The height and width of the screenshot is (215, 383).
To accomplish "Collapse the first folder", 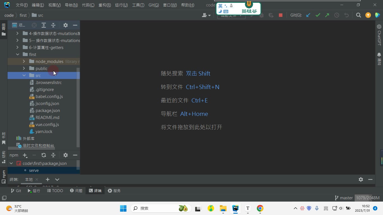I will pyautogui.click(x=17, y=54).
